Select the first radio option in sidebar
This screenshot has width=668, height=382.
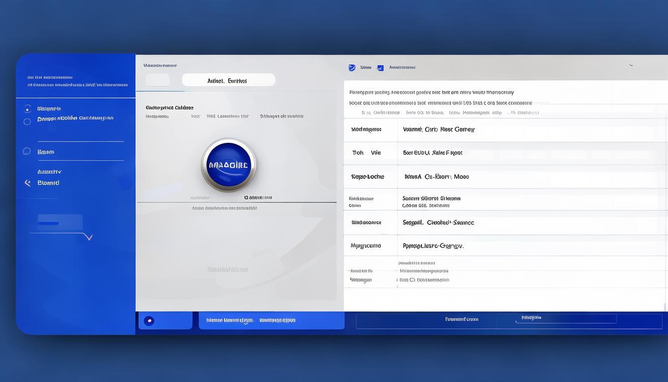(x=27, y=108)
